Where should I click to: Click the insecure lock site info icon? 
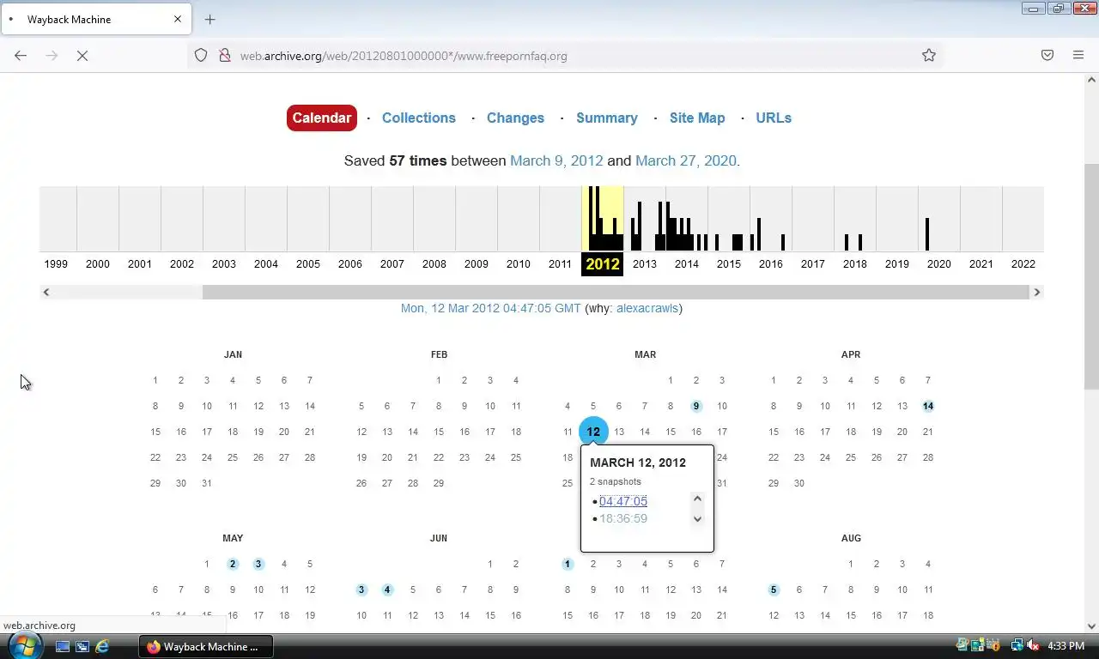(x=224, y=55)
